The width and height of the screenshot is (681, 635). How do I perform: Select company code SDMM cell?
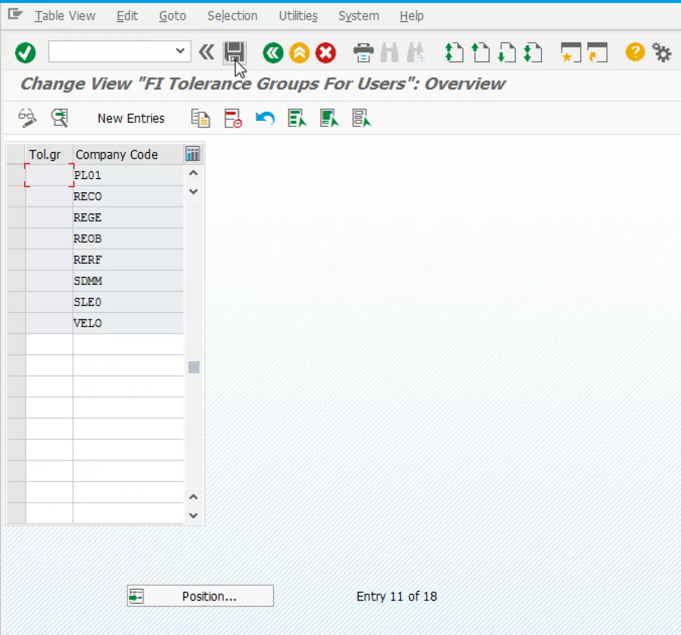coord(128,281)
